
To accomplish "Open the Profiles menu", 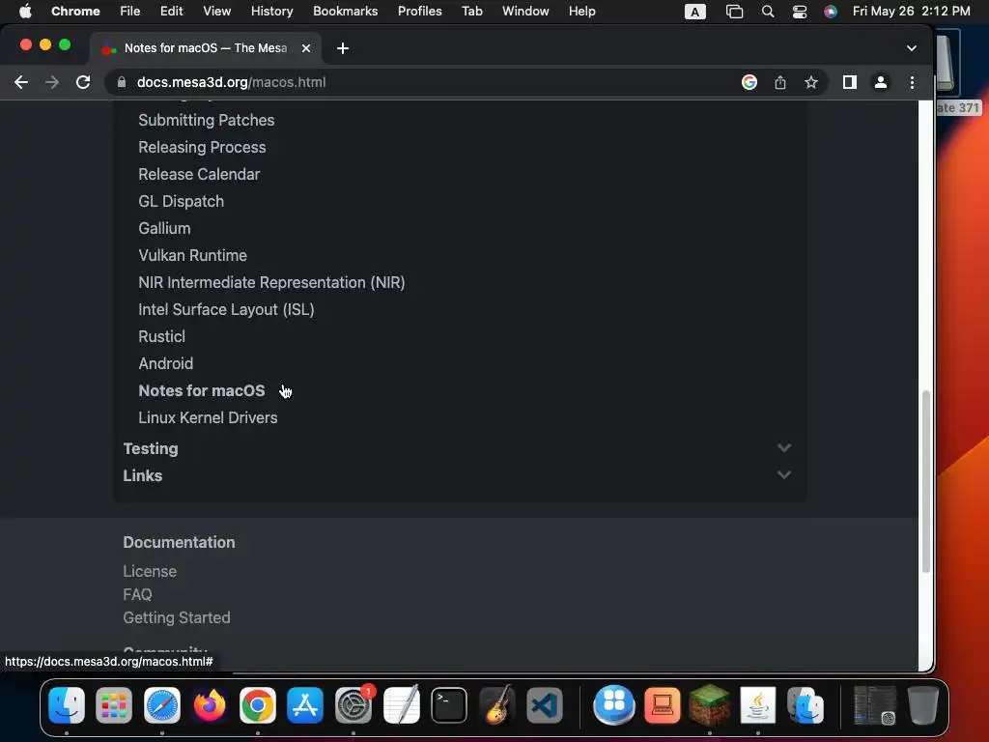I will point(419,12).
